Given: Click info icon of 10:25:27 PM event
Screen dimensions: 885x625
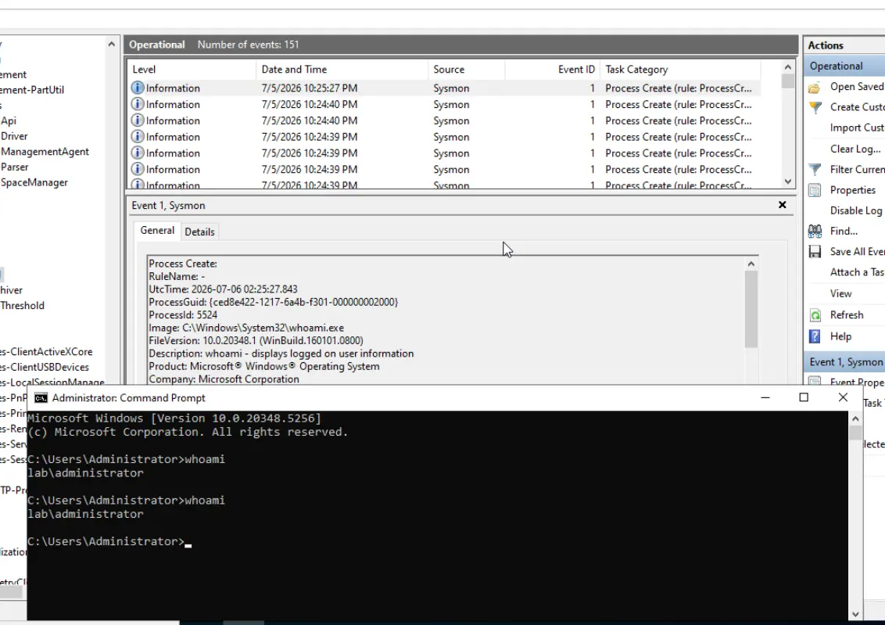Looking at the screenshot, I should tap(137, 88).
